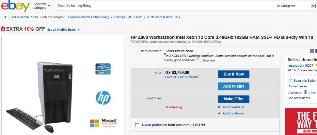The height and width of the screenshot is (135, 317).
Task: Click the Search for anything field
Action: coord(164,6)
